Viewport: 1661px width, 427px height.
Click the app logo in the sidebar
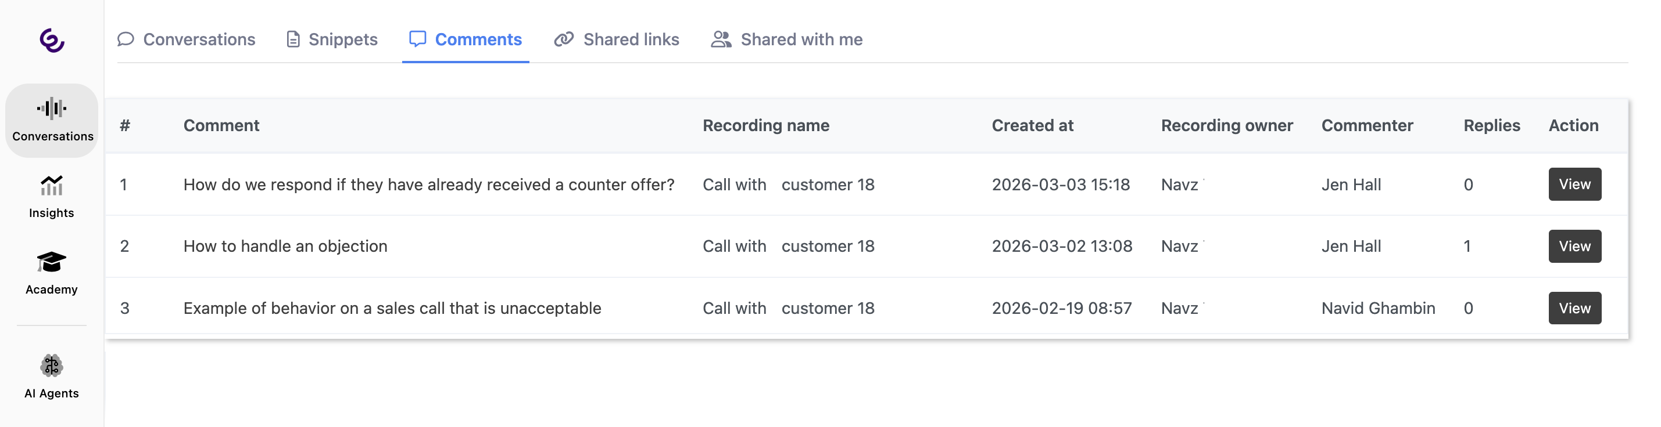[x=52, y=41]
